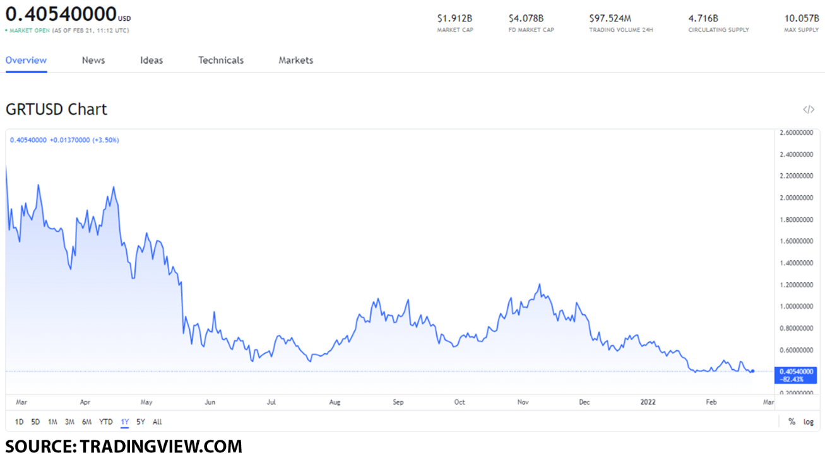Go to the Technicals tab
The image size is (825, 458).
tap(221, 60)
